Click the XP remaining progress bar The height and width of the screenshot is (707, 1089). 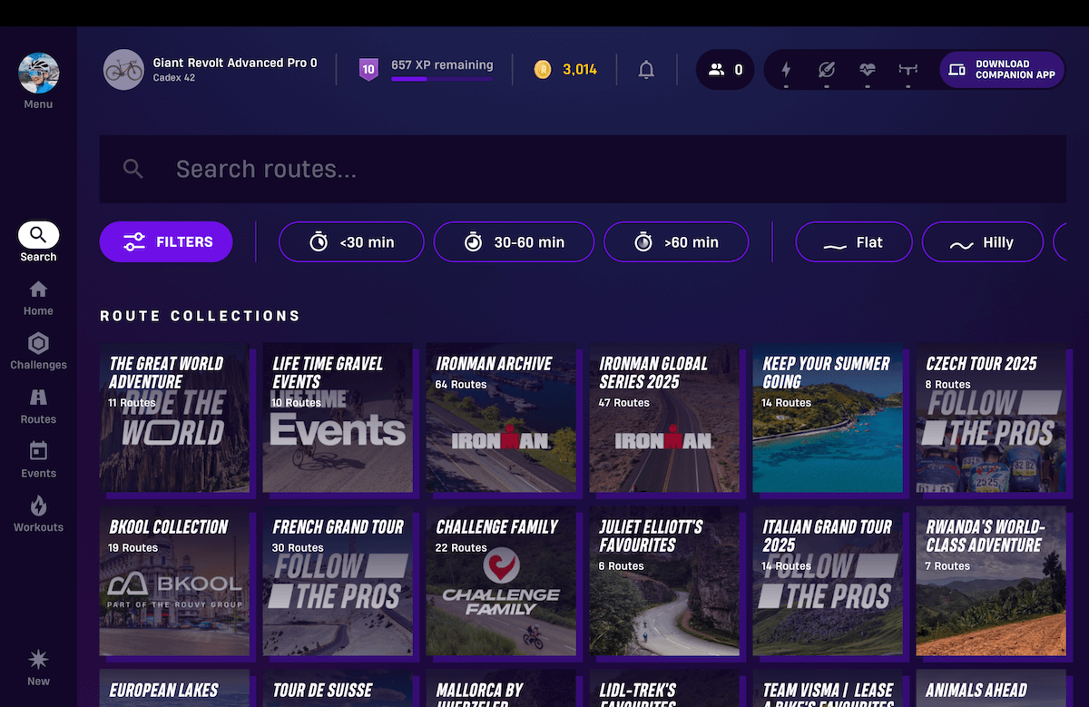(442, 79)
